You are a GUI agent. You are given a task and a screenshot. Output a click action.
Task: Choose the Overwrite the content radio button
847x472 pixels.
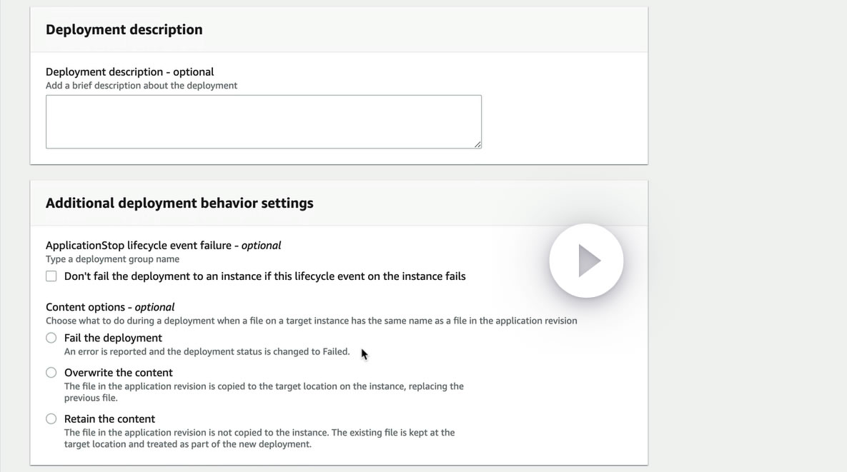point(51,373)
